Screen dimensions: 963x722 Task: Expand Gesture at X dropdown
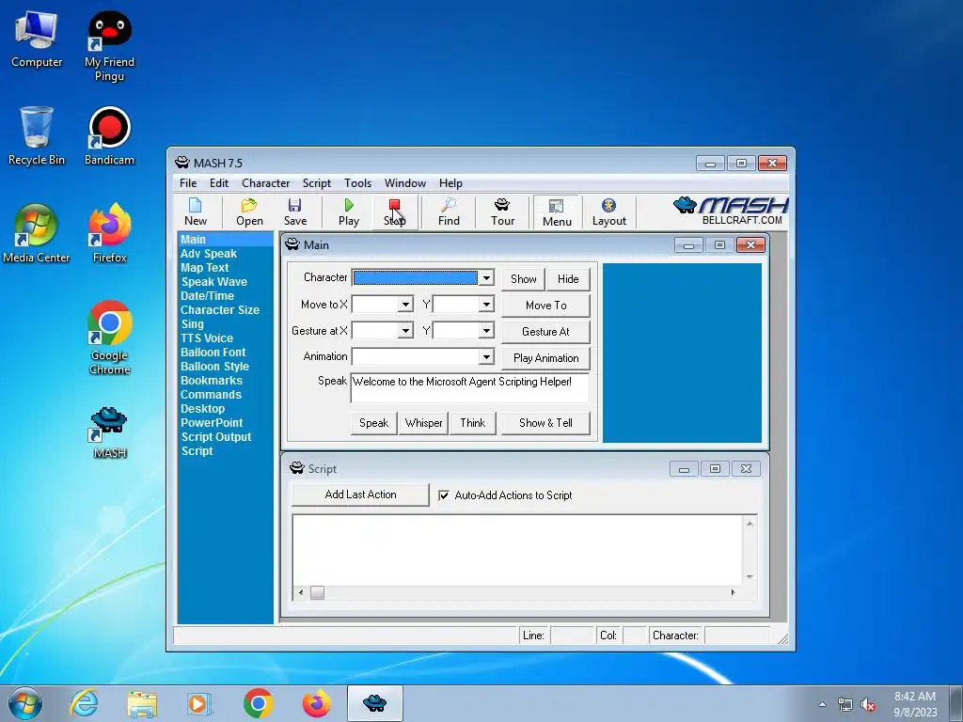pos(405,330)
